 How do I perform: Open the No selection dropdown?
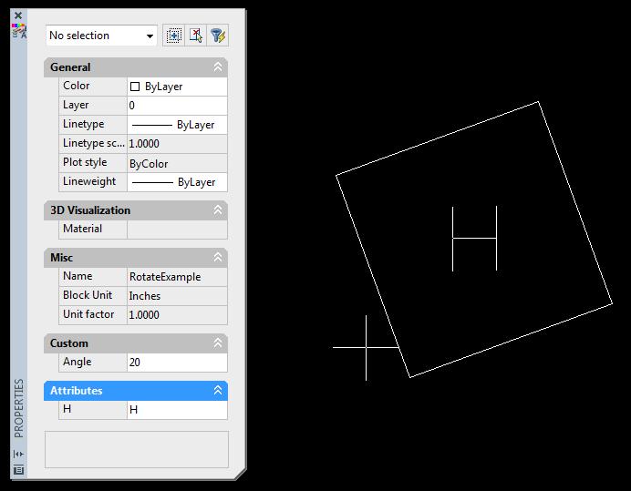tap(101, 36)
